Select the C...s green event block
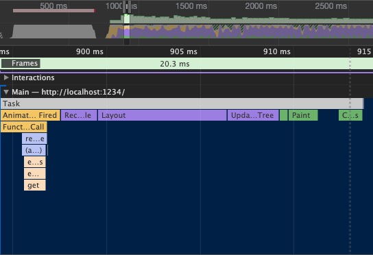 350,115
